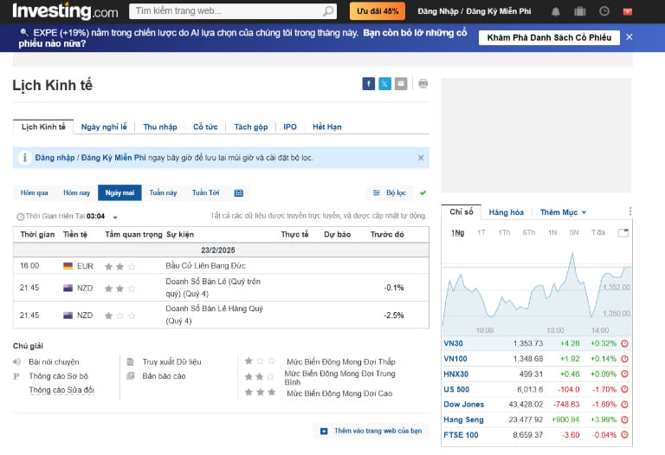Share page via Facebook icon
This screenshot has height=455, width=665.
pyautogui.click(x=369, y=84)
